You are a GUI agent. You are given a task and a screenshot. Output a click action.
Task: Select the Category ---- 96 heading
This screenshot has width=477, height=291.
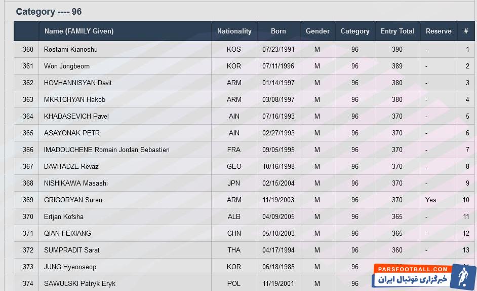[x=49, y=12]
